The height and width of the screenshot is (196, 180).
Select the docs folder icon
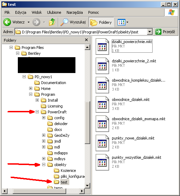(50, 130)
